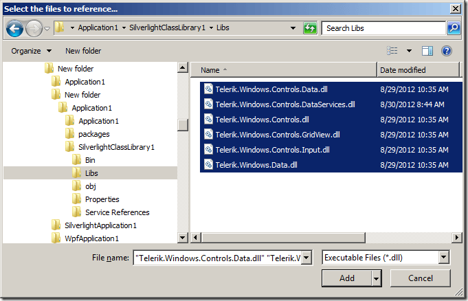Viewport: 468px width, 301px height.
Task: Click the search magnifier icon
Action: tap(453, 28)
